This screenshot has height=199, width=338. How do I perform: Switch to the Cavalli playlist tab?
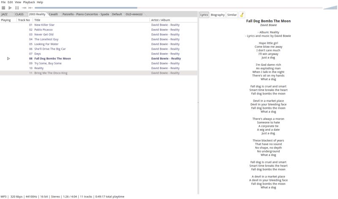pos(53,14)
